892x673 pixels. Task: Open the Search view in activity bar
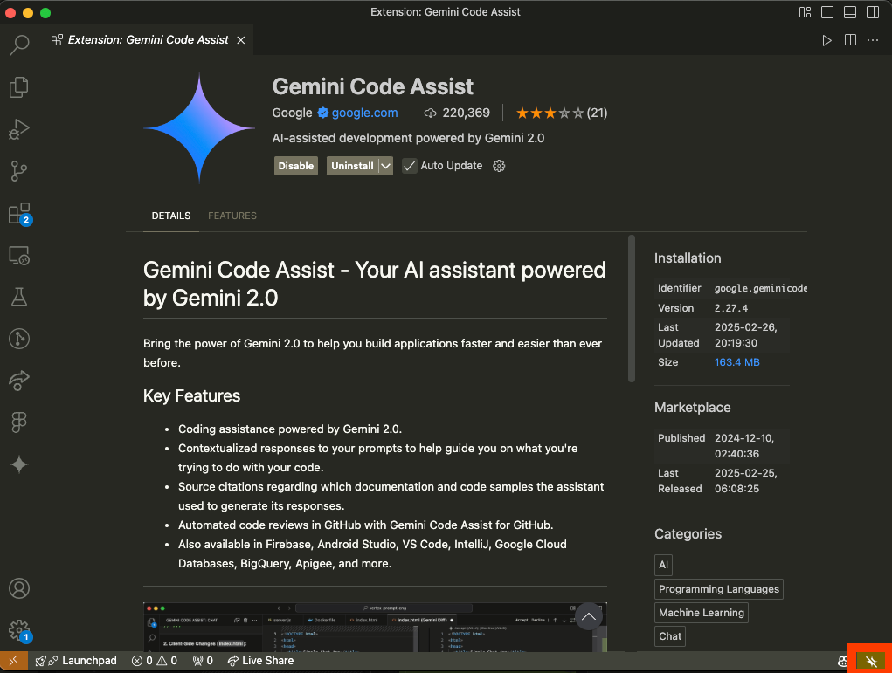19,45
